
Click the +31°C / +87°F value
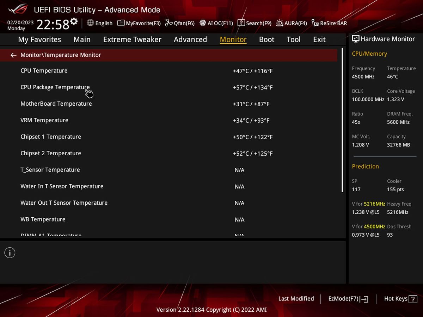251,104
